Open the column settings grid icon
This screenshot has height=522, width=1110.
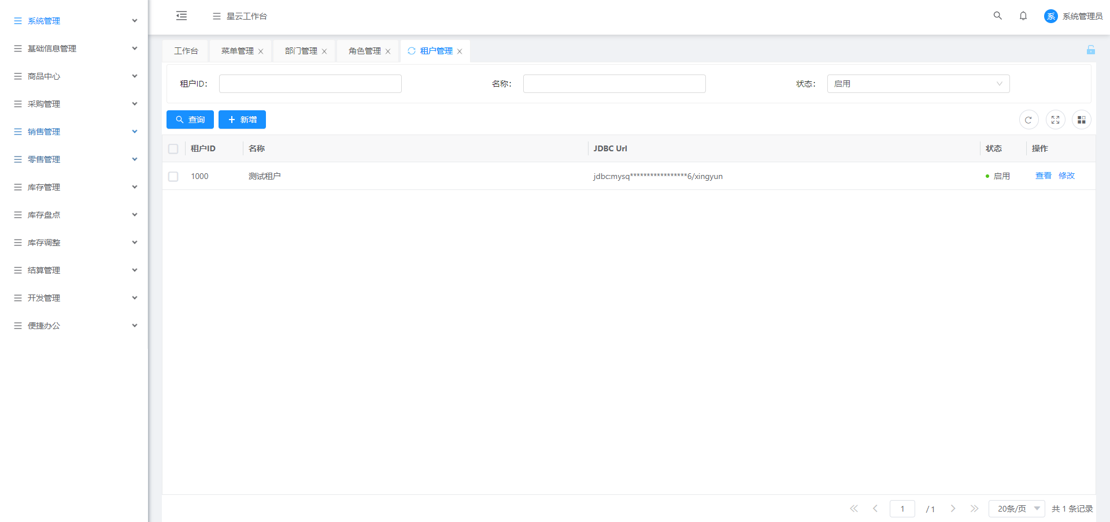[1082, 120]
